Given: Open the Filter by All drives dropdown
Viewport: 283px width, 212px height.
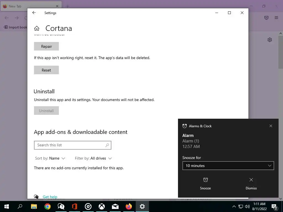Looking at the screenshot, I should click(93, 158).
